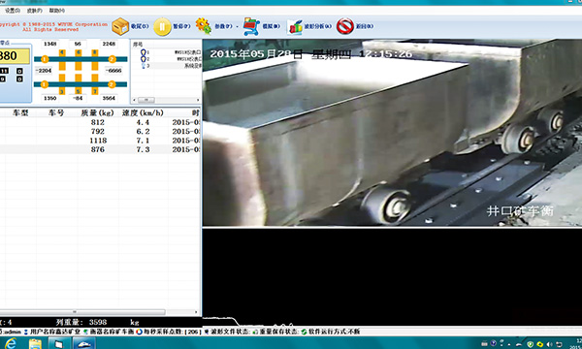Open Internet Explorer from the taskbar
The width and height of the screenshot is (582, 349).
point(11,343)
